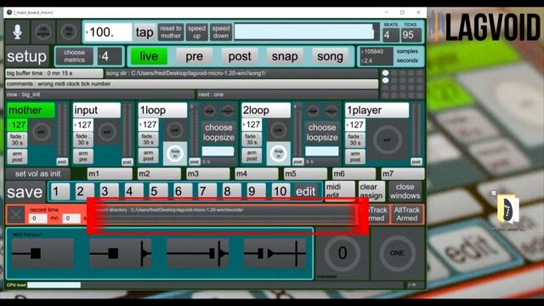Click the 1loop 'loop in' circle button
Image resolution: width=544 pixels, height=306 pixels.
tap(175, 153)
